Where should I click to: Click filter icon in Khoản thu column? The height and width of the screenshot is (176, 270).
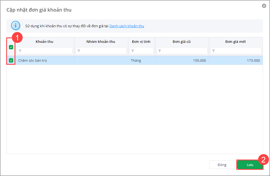click(20, 51)
